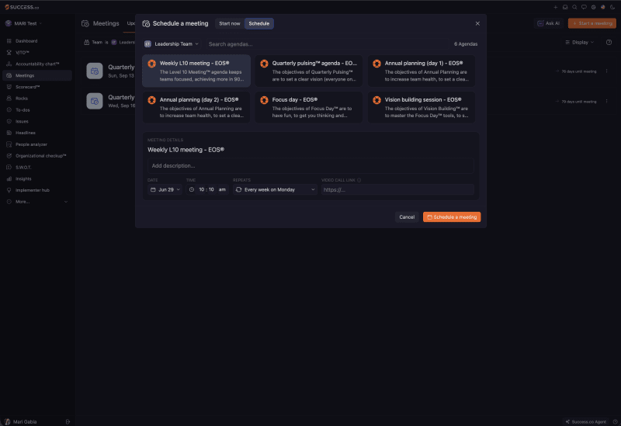Select Vision building session agenda
The height and width of the screenshot is (426, 621).
(422, 107)
